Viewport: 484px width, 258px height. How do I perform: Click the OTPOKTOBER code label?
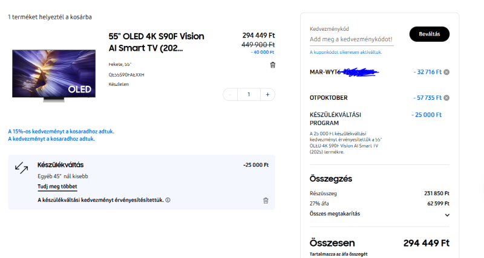click(x=329, y=98)
